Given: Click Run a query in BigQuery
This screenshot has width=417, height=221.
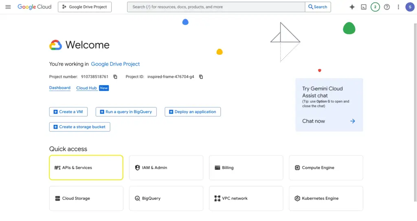Looking at the screenshot, I should coord(126,112).
